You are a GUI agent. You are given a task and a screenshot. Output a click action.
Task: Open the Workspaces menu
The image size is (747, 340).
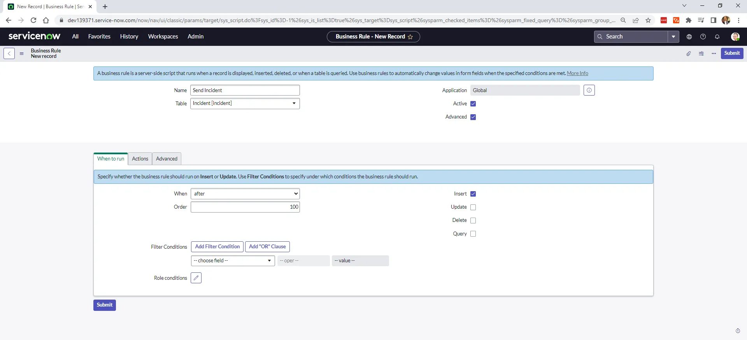pos(163,37)
